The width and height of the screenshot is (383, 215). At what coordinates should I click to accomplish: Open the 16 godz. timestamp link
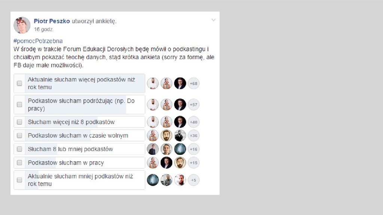point(44,29)
